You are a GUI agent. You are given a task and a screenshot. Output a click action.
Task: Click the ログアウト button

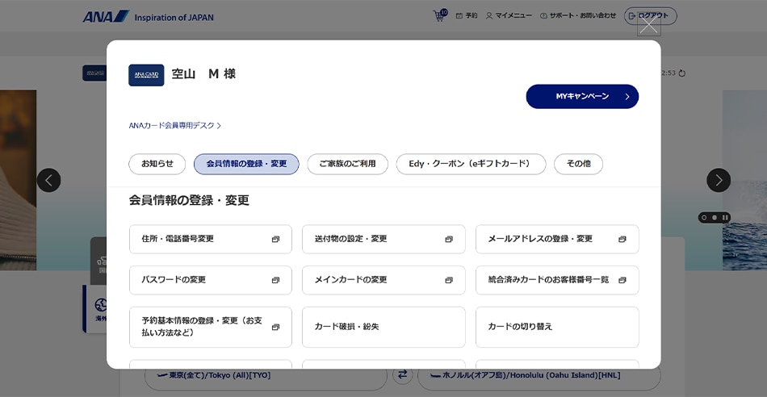pyautogui.click(x=650, y=16)
